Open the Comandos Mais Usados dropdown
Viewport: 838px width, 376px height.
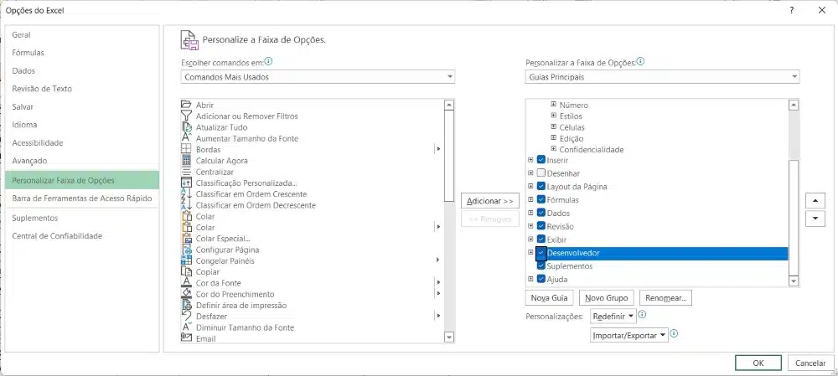318,77
